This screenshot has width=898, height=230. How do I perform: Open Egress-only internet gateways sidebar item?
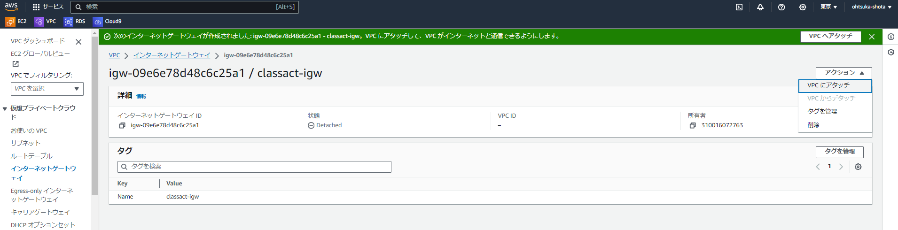(x=42, y=195)
